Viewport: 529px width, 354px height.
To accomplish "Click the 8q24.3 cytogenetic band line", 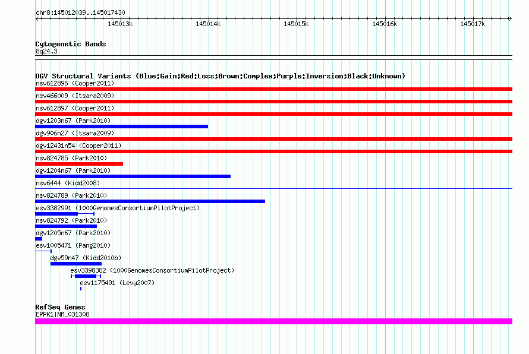I will pyautogui.click(x=273, y=58).
